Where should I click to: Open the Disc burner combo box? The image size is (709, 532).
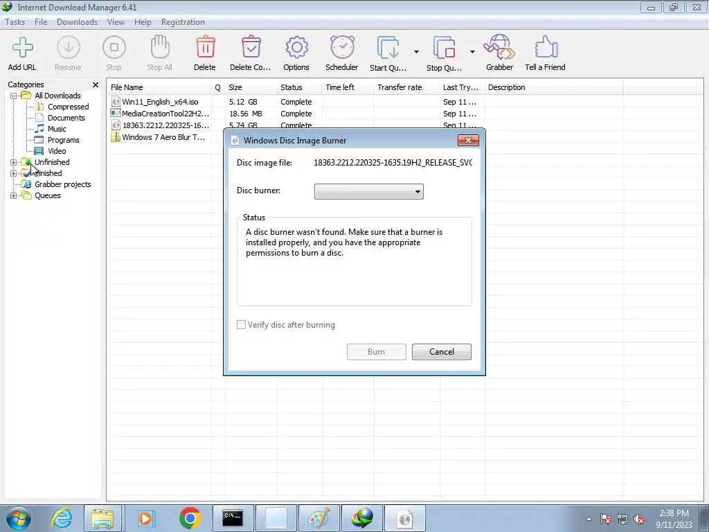369,191
